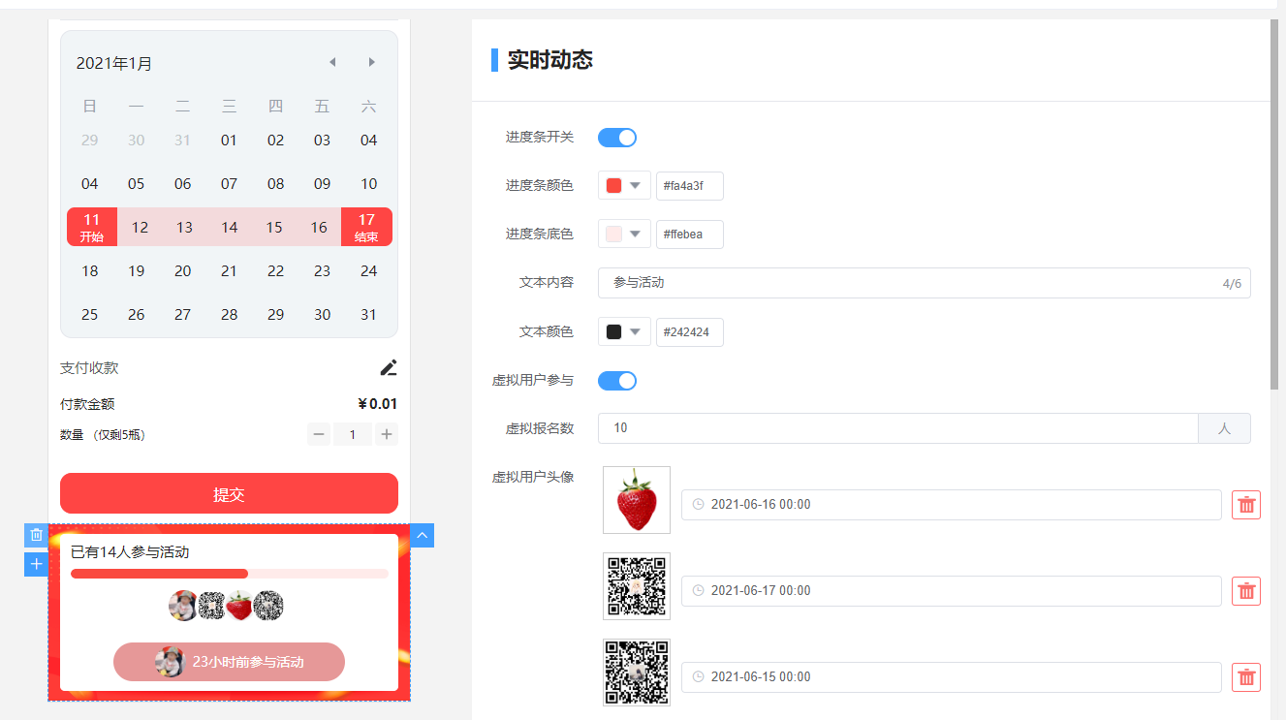
Task: Select date 14 in the calendar
Action: (229, 228)
